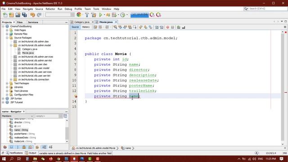Image resolution: width=288 pixels, height=162 pixels.
Task: Toggle Sort by Name in Navigator
Action: click(x=44, y=147)
